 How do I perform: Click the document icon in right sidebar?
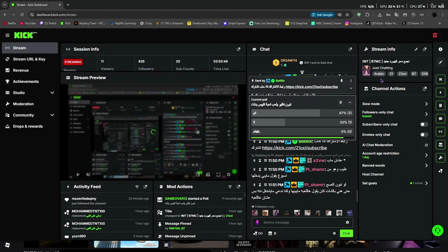(x=440, y=105)
